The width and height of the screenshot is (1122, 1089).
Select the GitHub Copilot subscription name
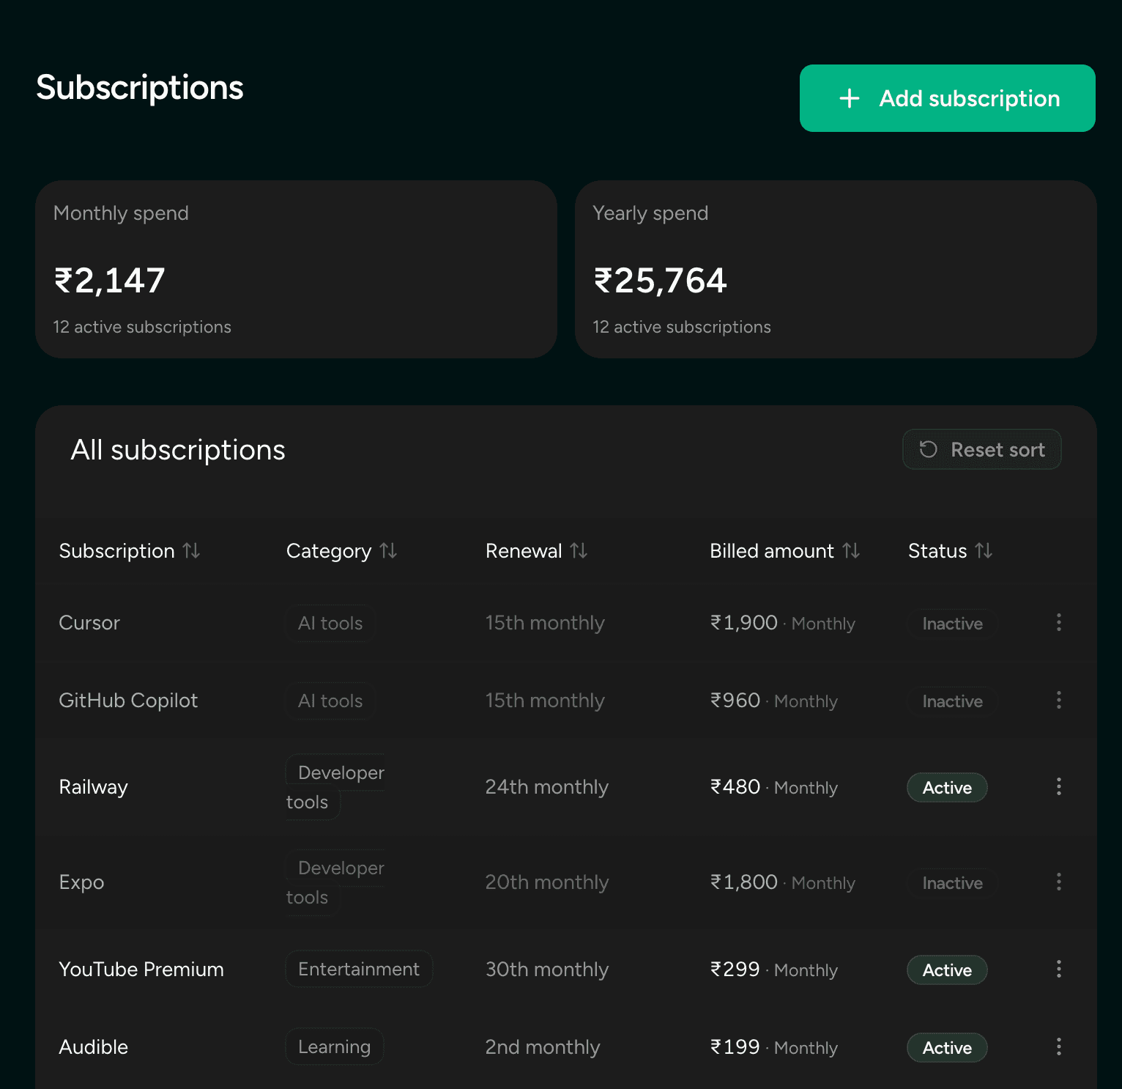pos(128,701)
